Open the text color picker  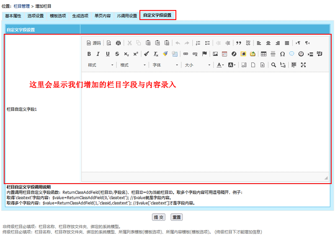(220, 65)
